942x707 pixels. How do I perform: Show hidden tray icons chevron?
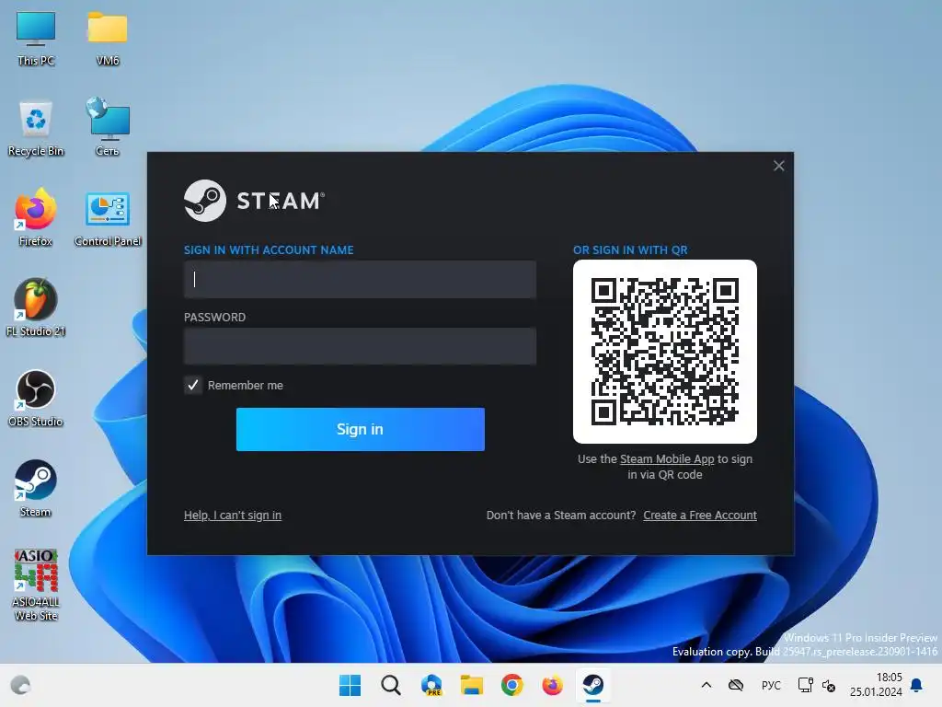[x=706, y=685]
